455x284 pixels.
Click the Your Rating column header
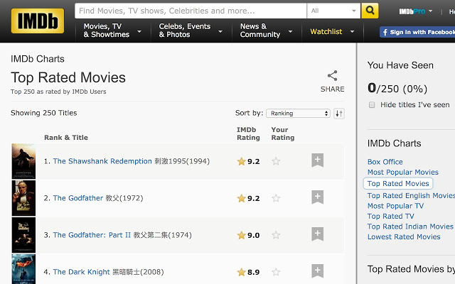pos(283,133)
